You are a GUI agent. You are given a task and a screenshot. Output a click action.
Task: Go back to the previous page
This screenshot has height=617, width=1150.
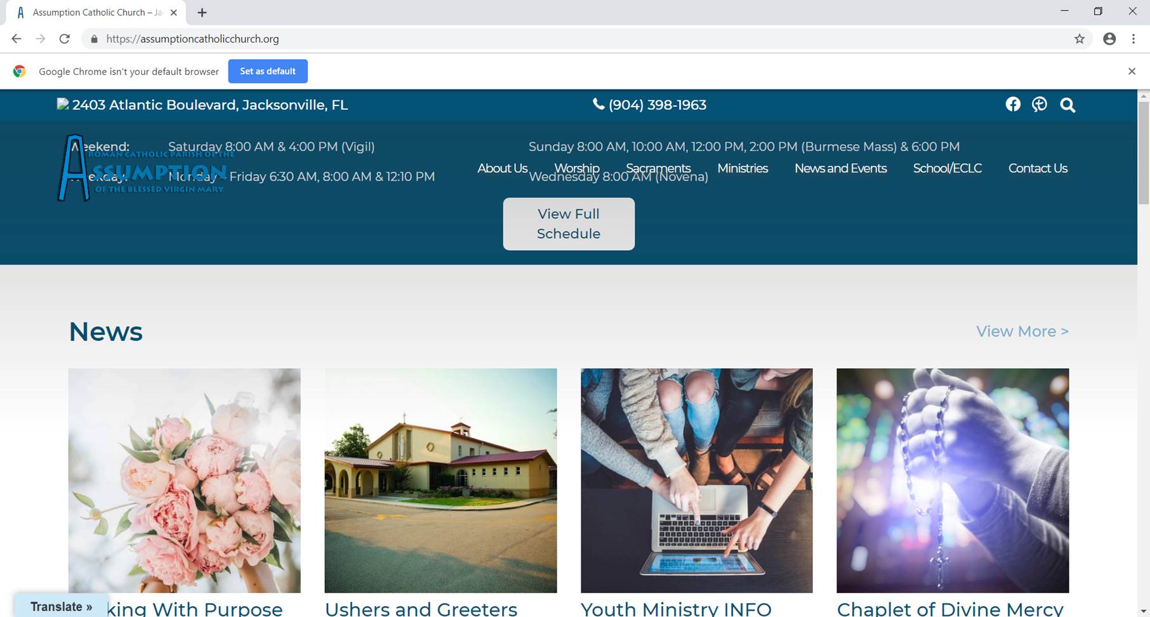tap(17, 39)
